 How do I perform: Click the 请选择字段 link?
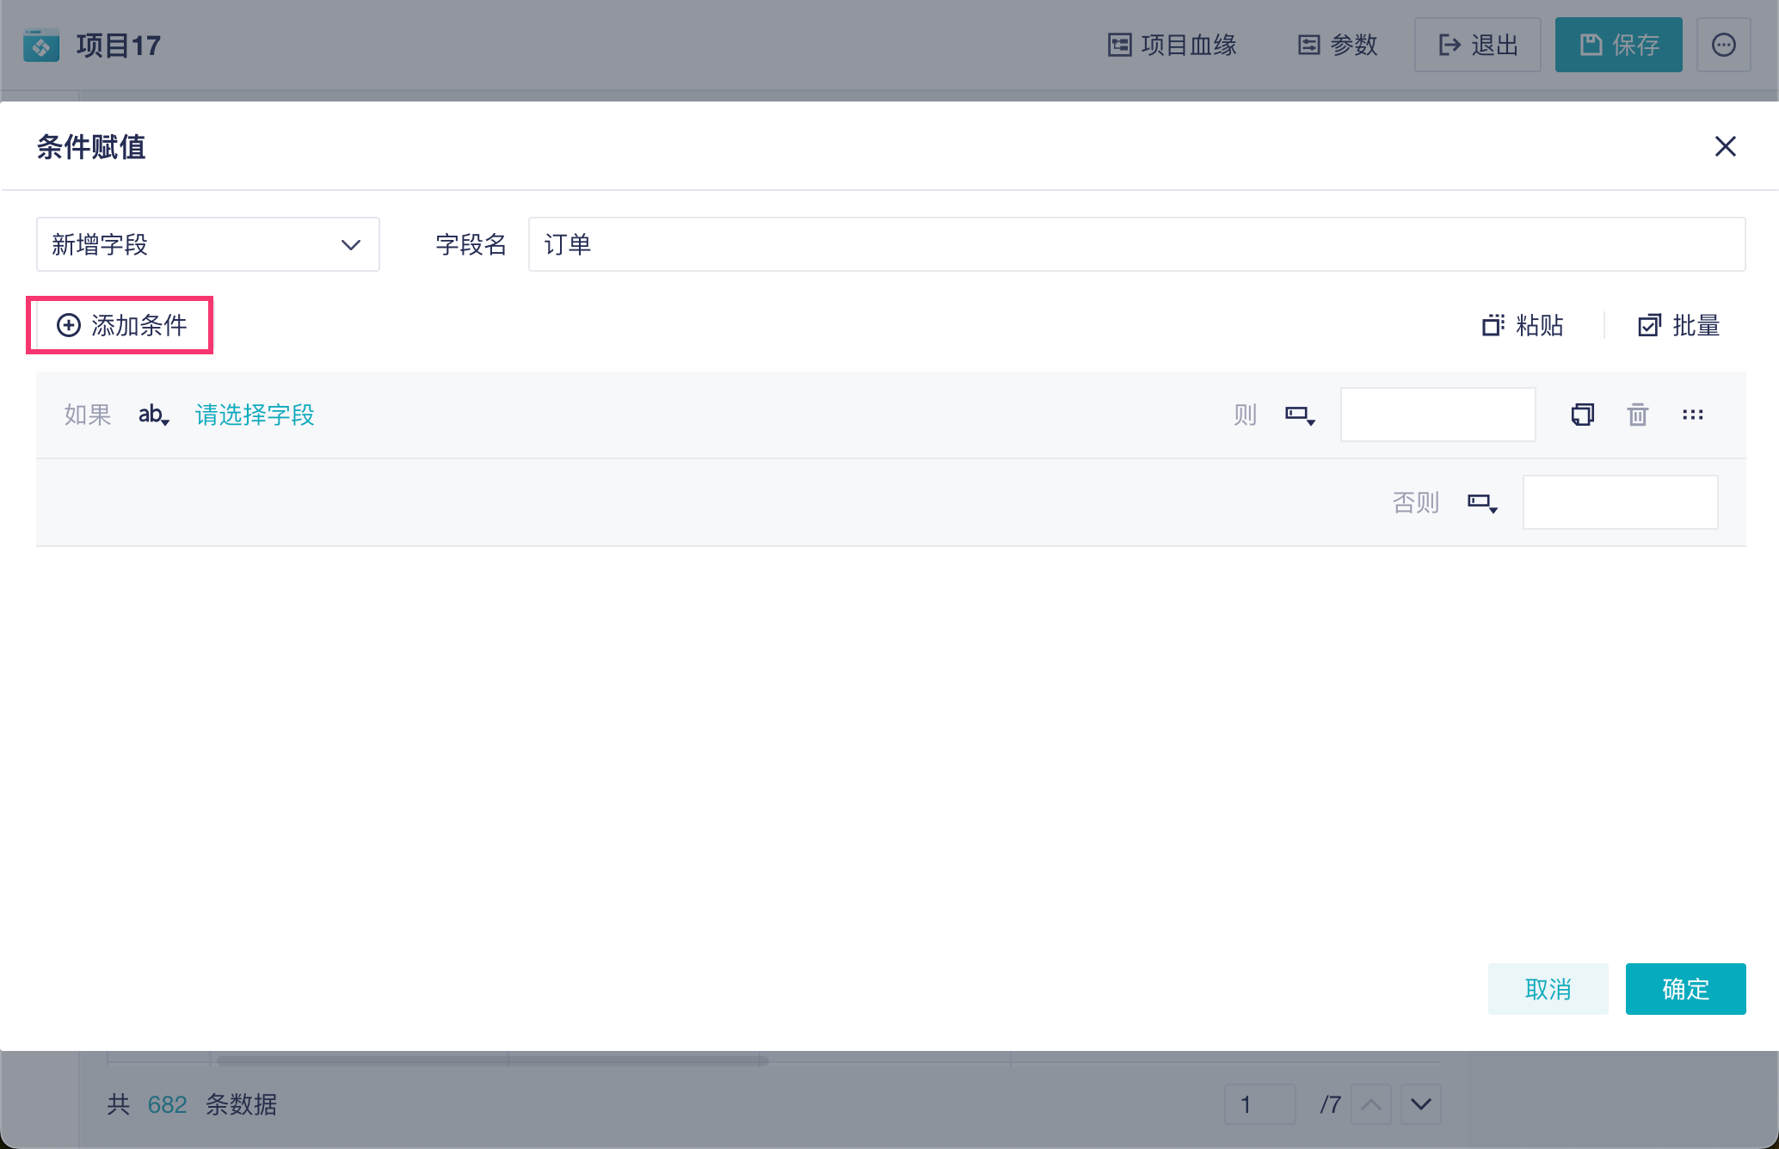click(255, 415)
